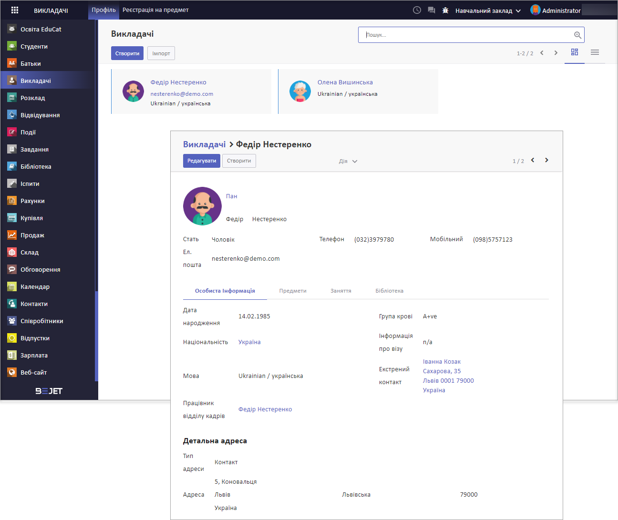Screen dimensions: 618x520
Task: Click Україна nationality link
Action: pyautogui.click(x=249, y=342)
